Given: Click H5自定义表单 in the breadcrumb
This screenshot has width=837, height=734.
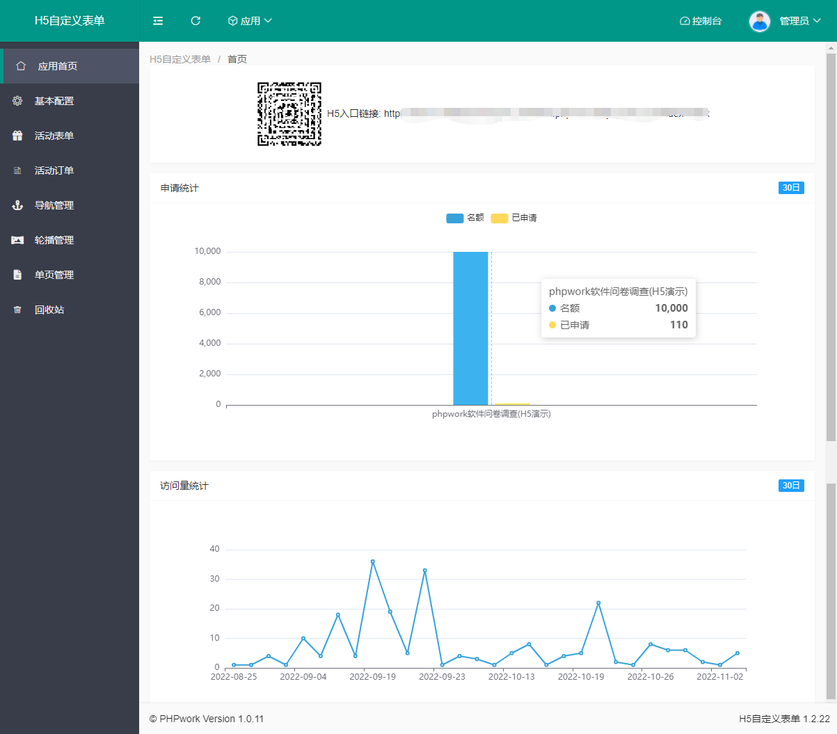Looking at the screenshot, I should (180, 59).
